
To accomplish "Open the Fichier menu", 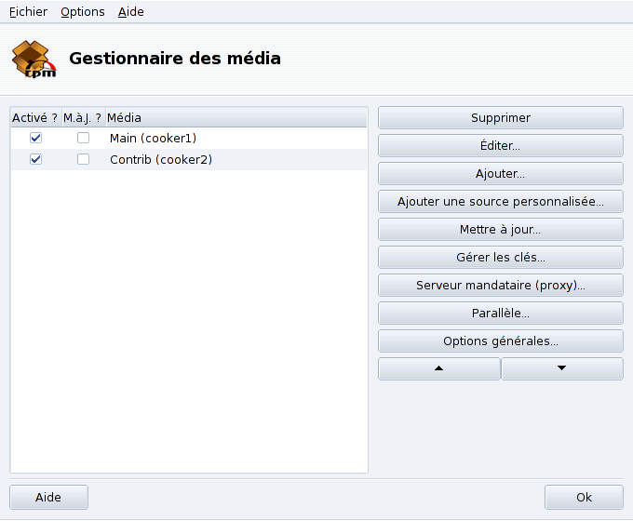I will pyautogui.click(x=28, y=12).
